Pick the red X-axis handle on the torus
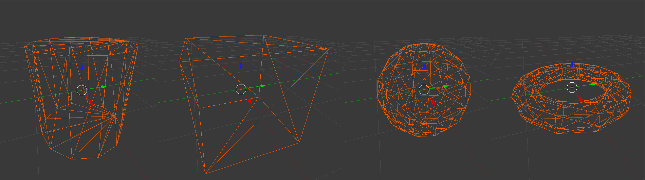This screenshot has height=180, width=645. 581,100
